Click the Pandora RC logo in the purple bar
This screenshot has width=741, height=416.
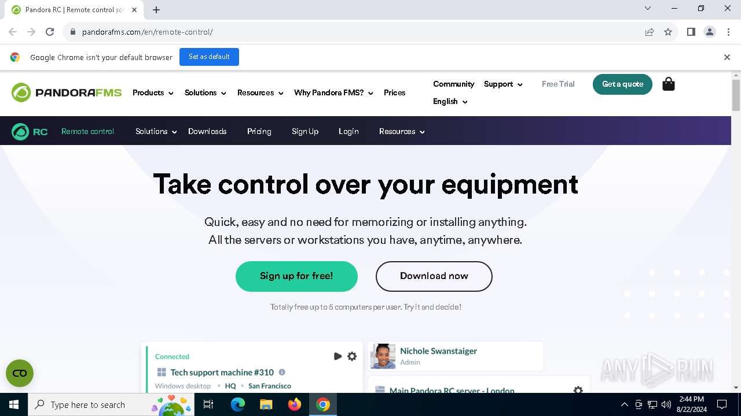point(30,132)
